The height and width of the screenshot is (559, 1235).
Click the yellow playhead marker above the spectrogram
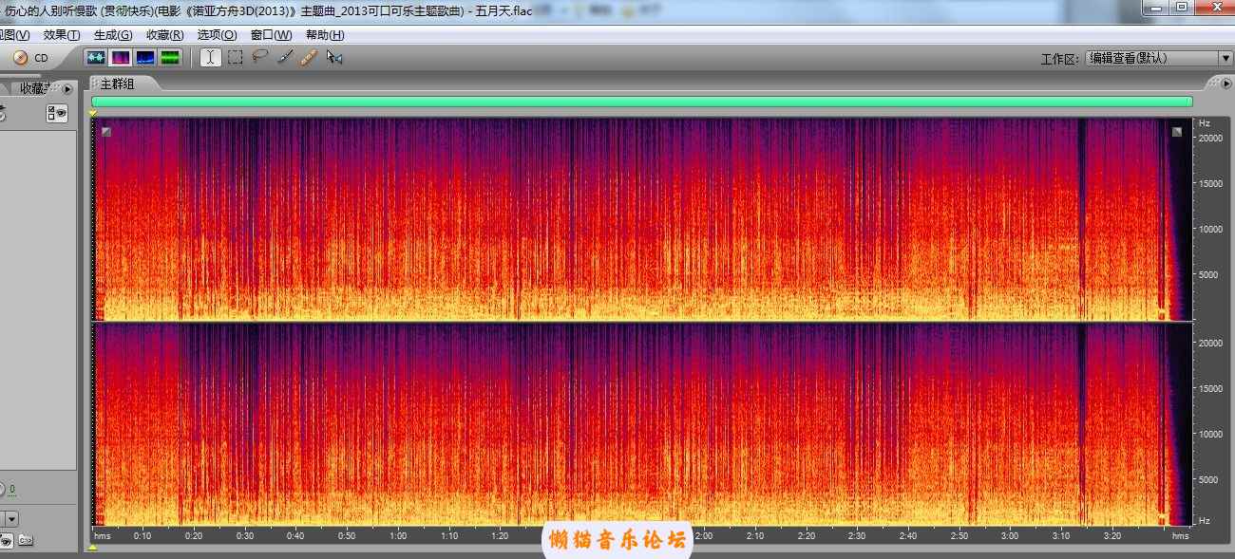point(92,113)
